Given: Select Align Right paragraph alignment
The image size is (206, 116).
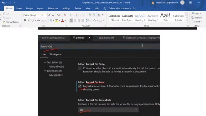Looking at the screenshot, I should coord(79,20).
